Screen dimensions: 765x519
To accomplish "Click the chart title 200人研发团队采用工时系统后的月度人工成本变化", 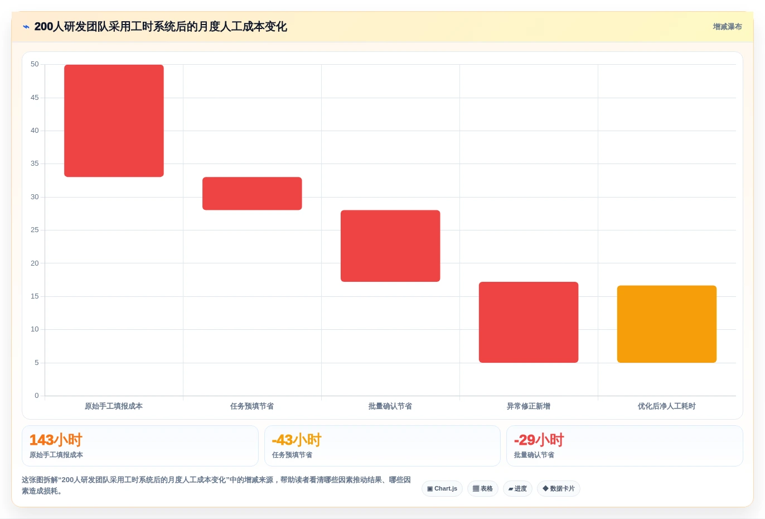I will (x=161, y=27).
